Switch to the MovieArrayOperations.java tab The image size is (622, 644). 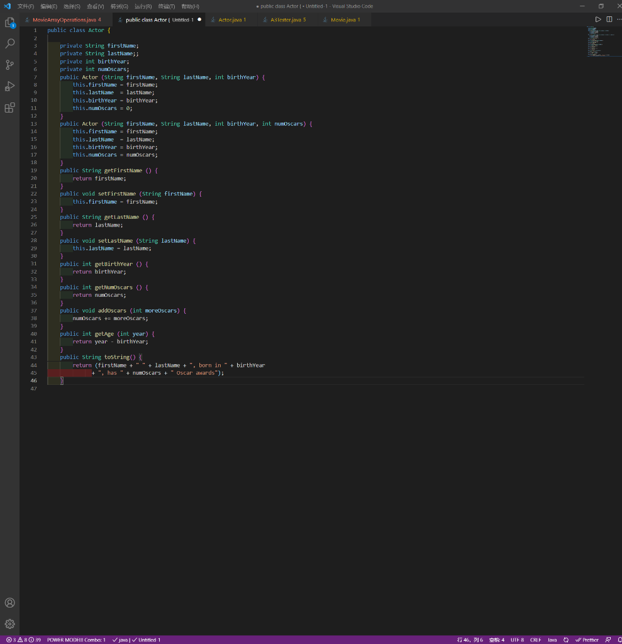click(x=66, y=19)
